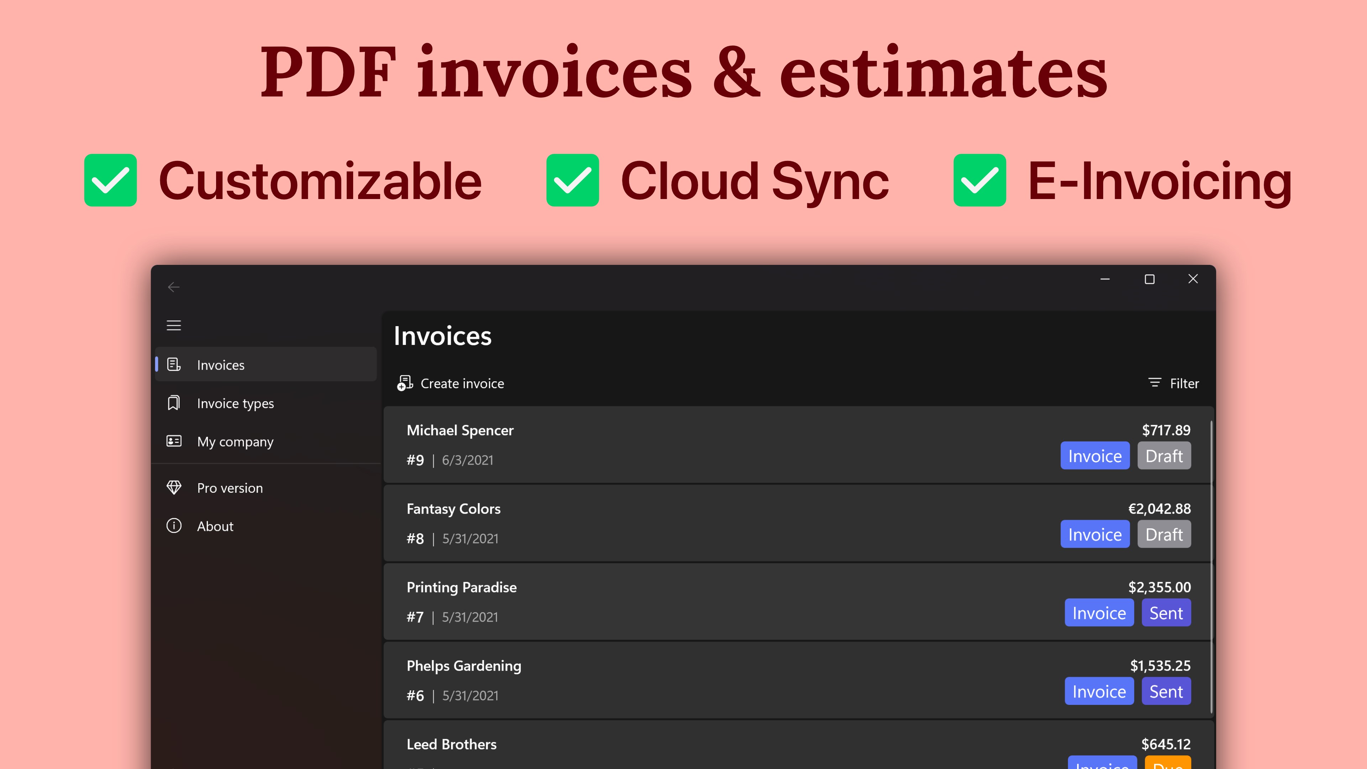
Task: Select the Phelps Gardening invoice row
Action: coord(690,680)
